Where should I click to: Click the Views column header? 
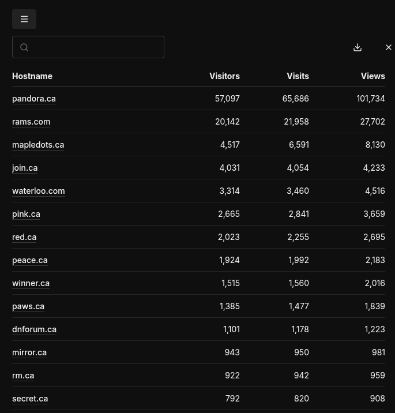(x=373, y=76)
